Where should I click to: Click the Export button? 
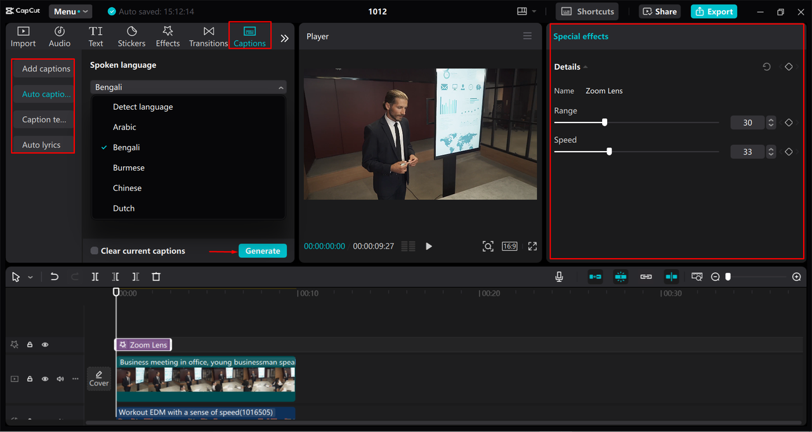point(714,11)
